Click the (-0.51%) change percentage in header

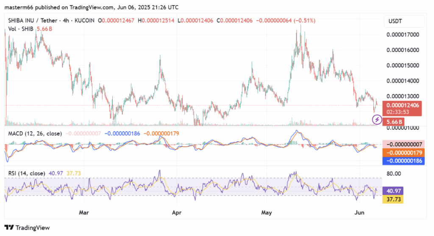tap(304, 20)
